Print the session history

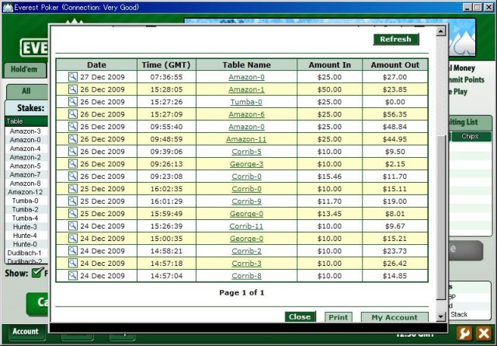pyautogui.click(x=339, y=317)
